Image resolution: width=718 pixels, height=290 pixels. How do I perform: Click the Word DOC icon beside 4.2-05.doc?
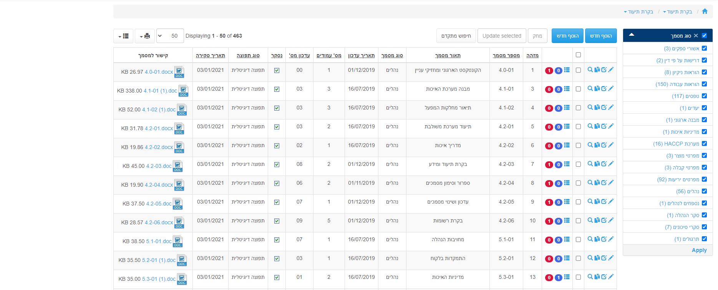point(177,204)
